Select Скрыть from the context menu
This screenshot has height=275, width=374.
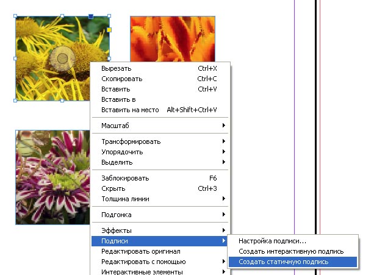coord(160,188)
